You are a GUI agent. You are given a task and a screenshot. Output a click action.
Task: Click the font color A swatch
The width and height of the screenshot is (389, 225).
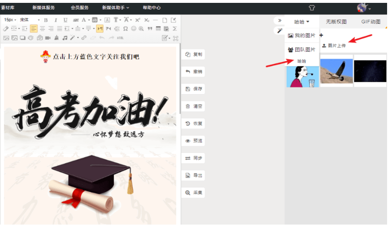coord(84,20)
